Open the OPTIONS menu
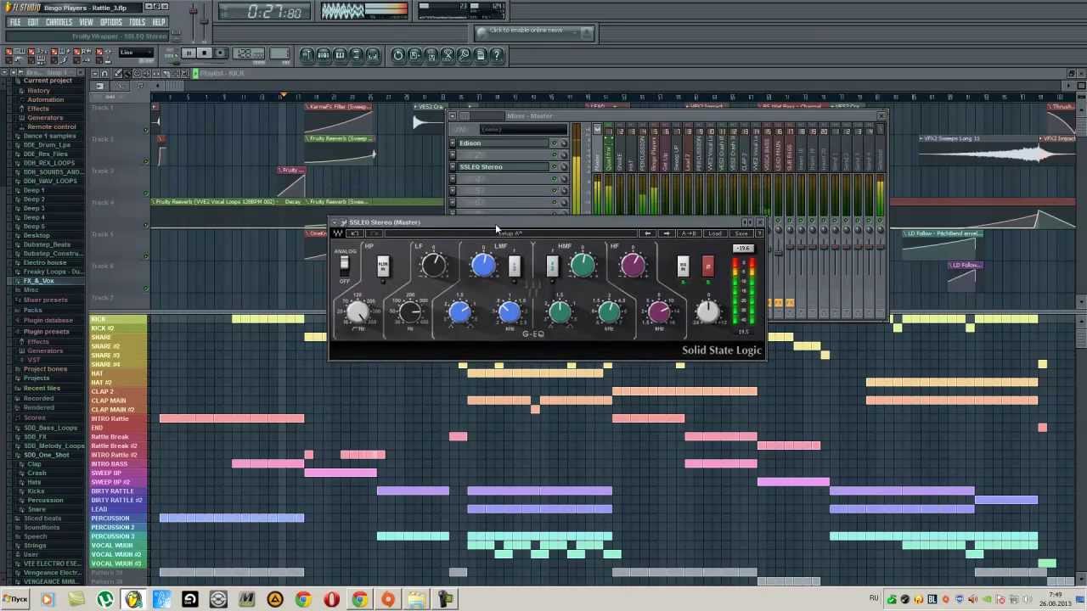 click(x=111, y=22)
